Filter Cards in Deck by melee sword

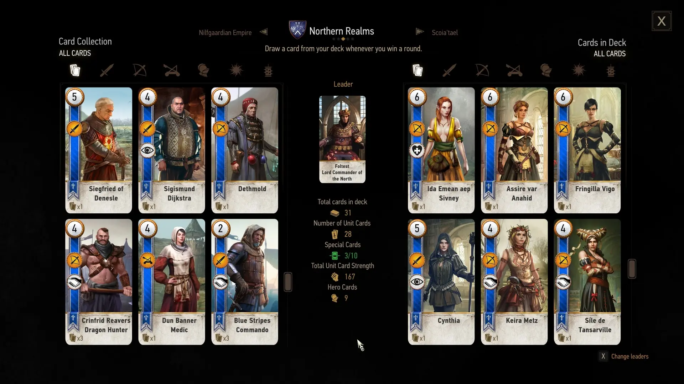point(449,70)
